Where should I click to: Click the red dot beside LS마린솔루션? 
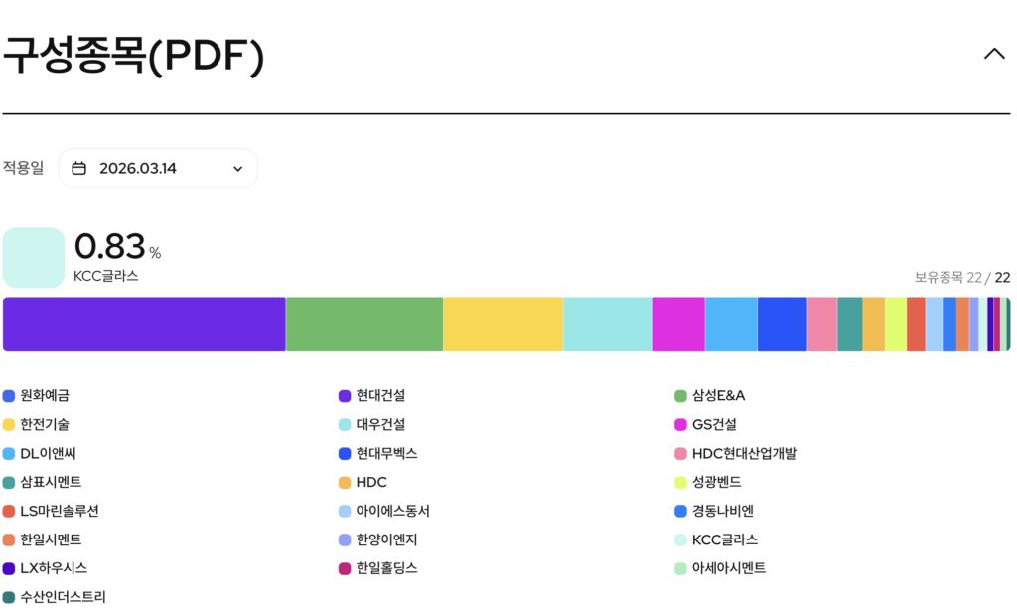click(9, 512)
